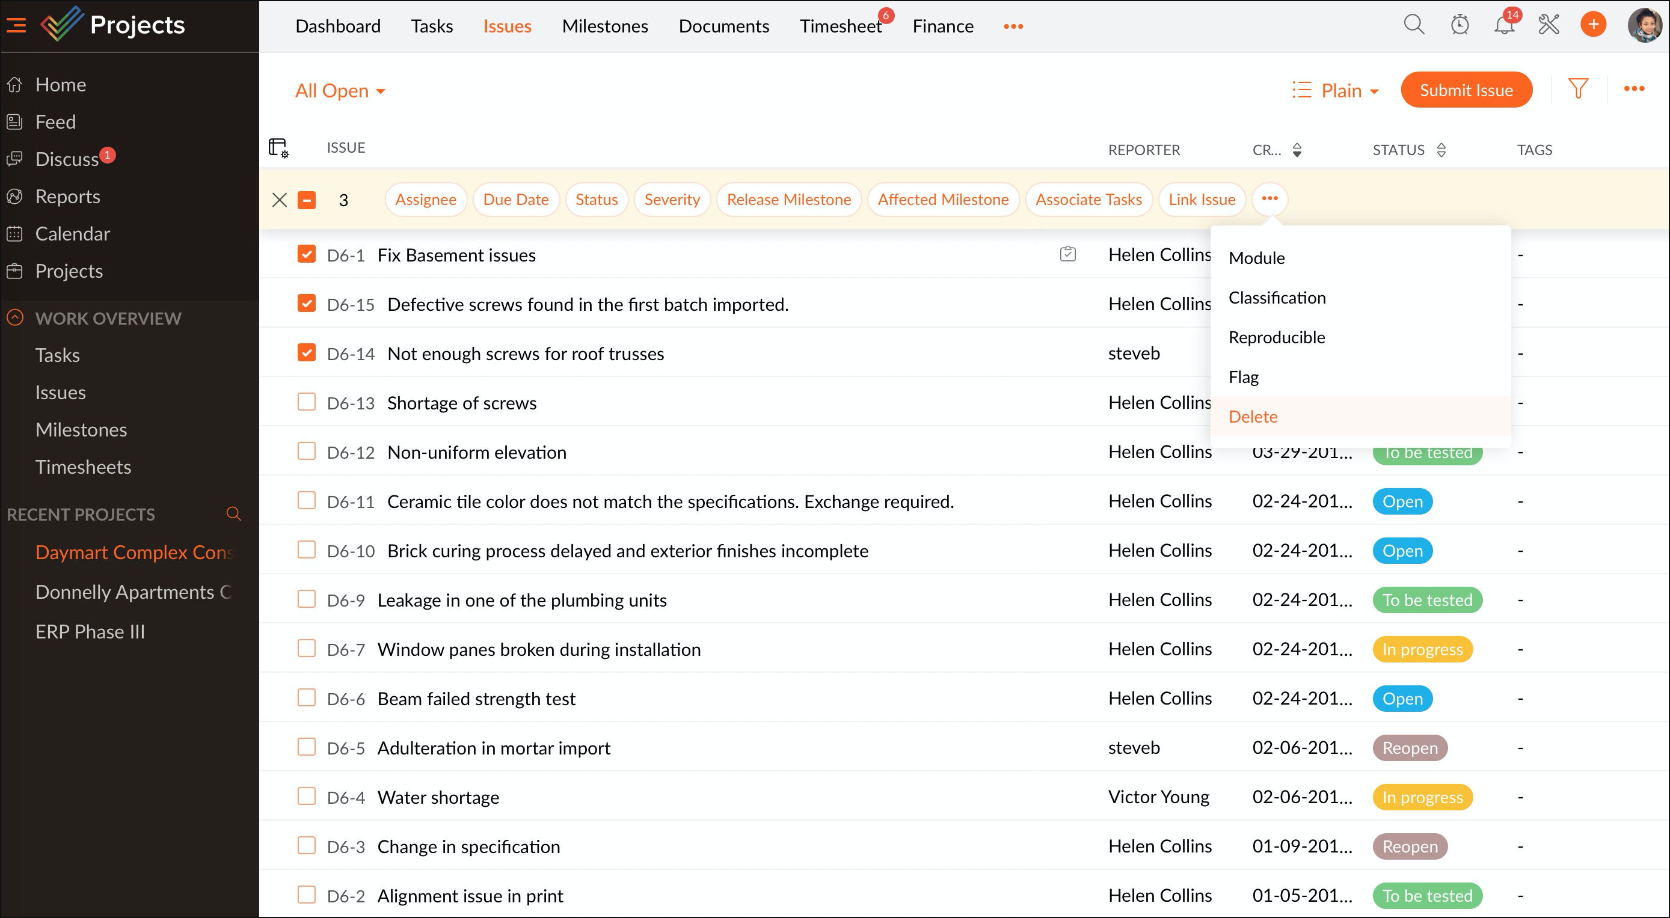Deselect Not enough screws for roof trusses
This screenshot has width=1670, height=918.
pos(307,353)
